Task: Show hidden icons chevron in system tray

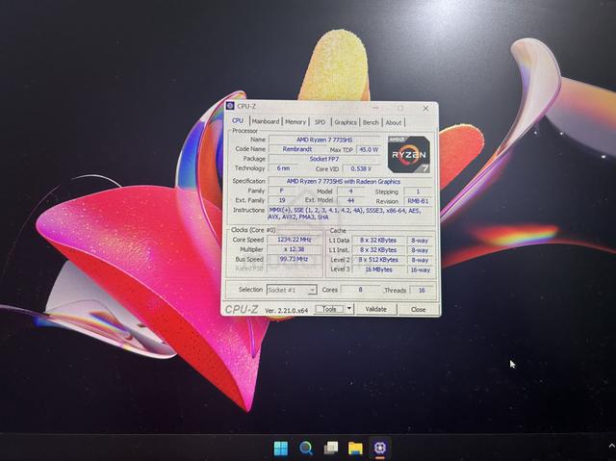Action: [612, 446]
